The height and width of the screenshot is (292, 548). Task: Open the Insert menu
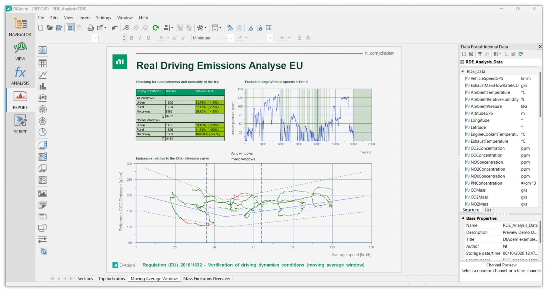pos(85,18)
